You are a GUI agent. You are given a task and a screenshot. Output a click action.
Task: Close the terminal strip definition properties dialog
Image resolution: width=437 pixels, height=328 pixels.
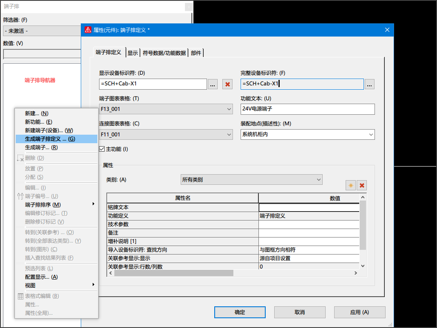click(387, 30)
